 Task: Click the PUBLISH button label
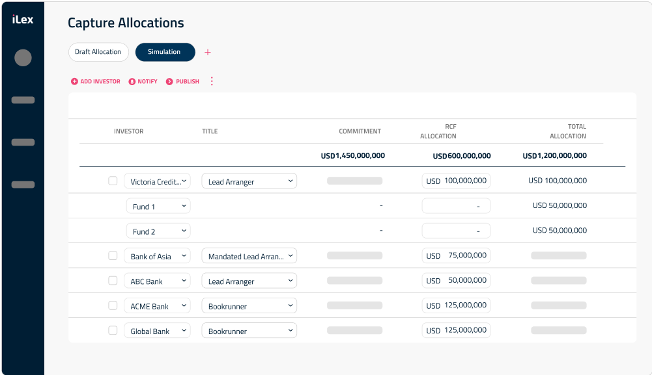click(x=188, y=82)
